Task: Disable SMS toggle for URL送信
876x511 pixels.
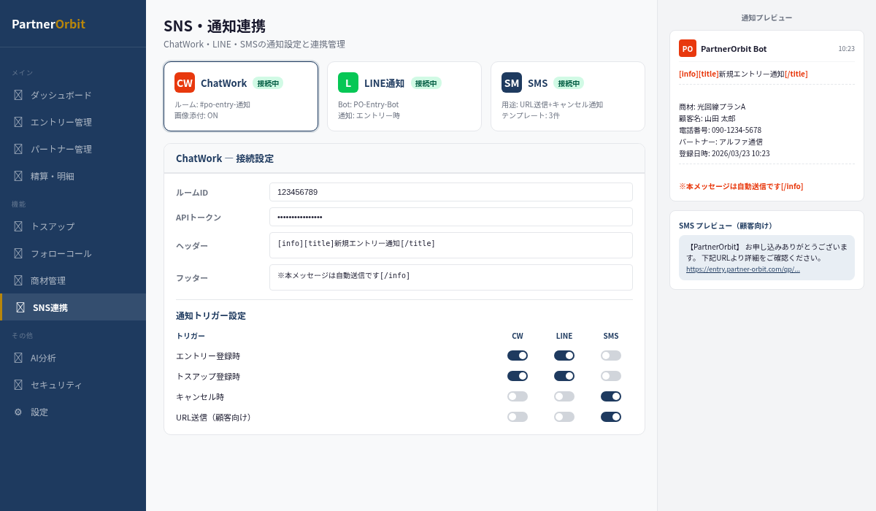Action: [611, 417]
